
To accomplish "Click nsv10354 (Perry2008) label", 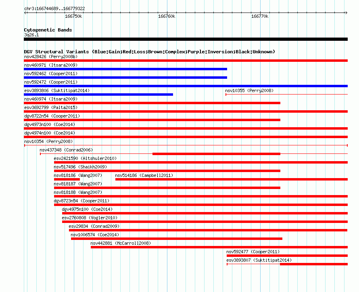I will point(48,141).
